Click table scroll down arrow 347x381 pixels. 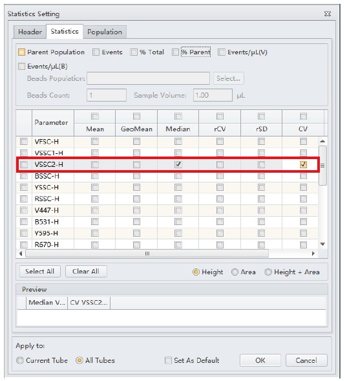(322, 244)
